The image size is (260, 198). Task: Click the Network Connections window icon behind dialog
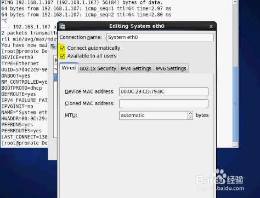pos(53,46)
